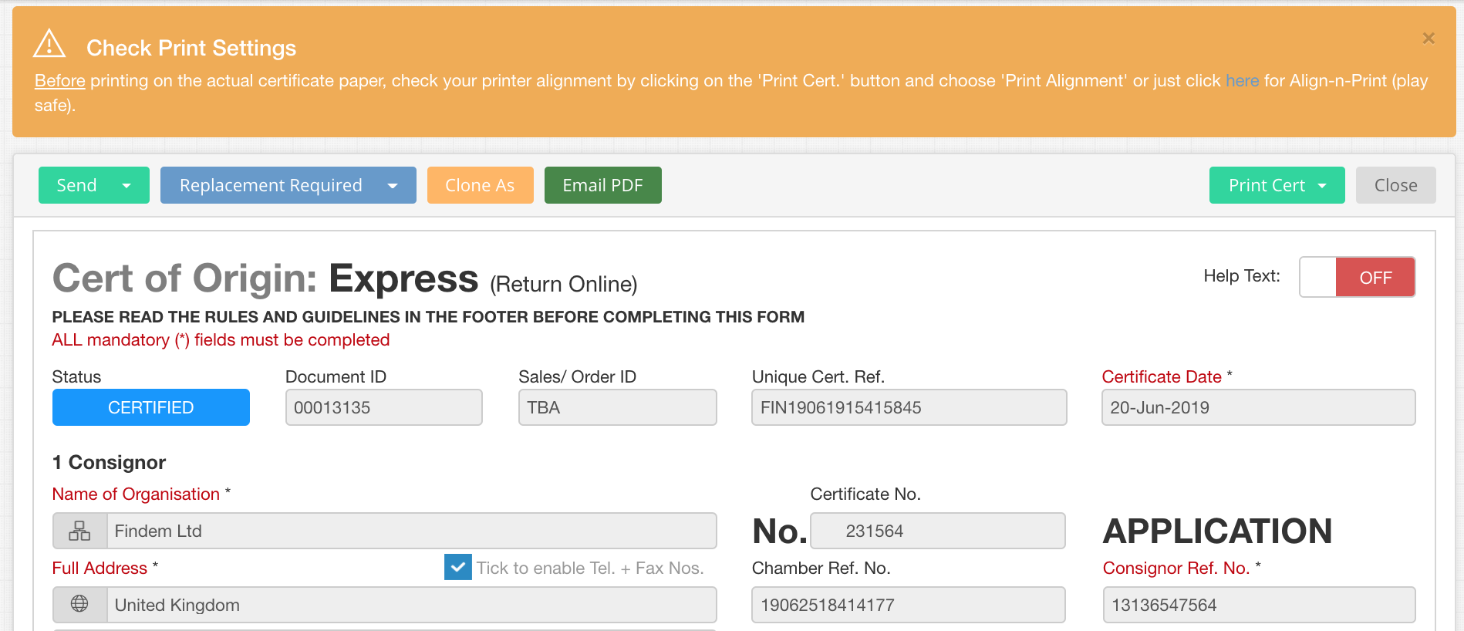Screen dimensions: 1464x631
Task: Expand the Replacement Required dropdown arrow
Action: tap(393, 185)
